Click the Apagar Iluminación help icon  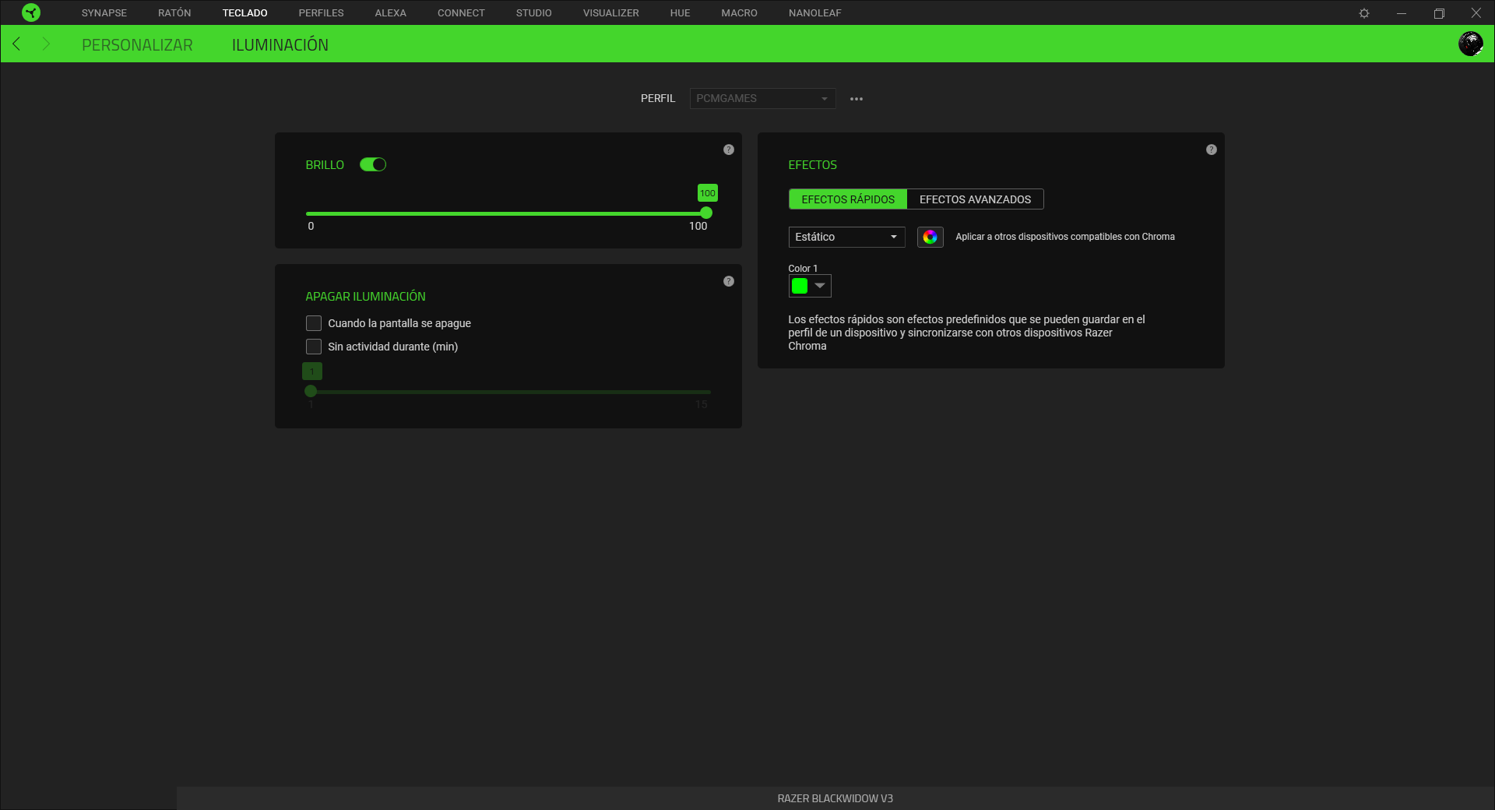click(x=729, y=281)
